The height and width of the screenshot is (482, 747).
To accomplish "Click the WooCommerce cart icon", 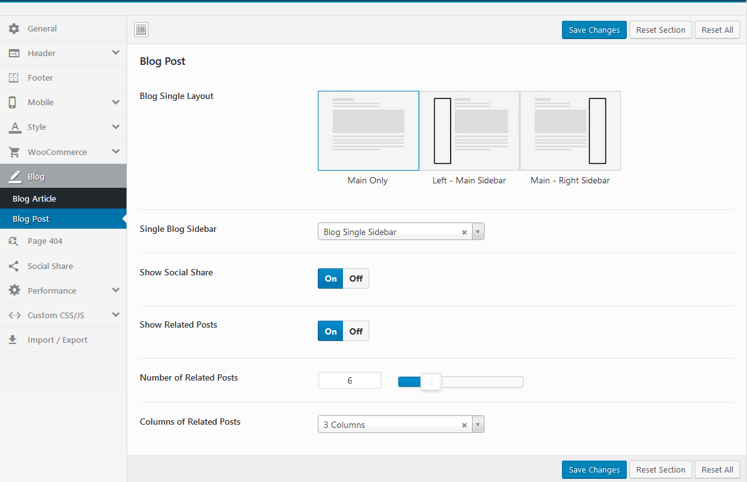I will click(14, 152).
